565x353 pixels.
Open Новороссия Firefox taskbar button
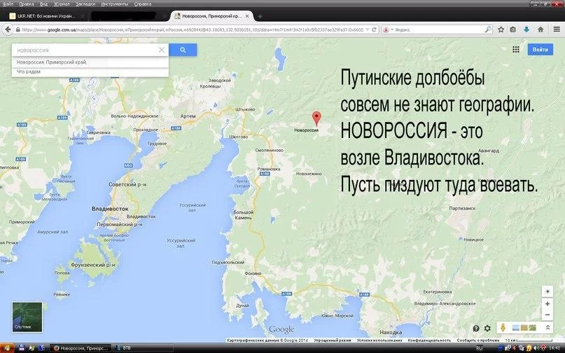pyautogui.click(x=80, y=348)
